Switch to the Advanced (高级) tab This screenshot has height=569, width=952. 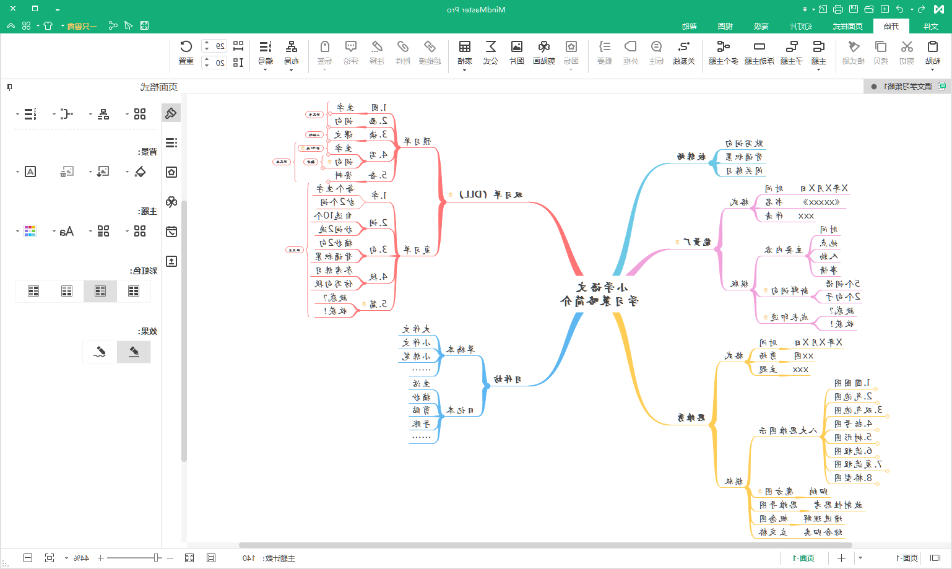(x=761, y=26)
